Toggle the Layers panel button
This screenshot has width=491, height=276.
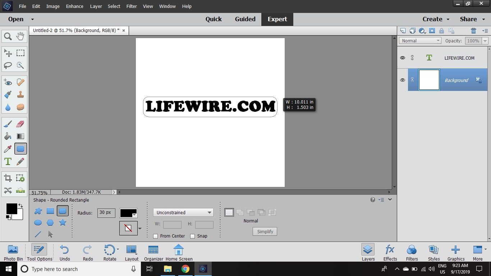tap(368, 252)
